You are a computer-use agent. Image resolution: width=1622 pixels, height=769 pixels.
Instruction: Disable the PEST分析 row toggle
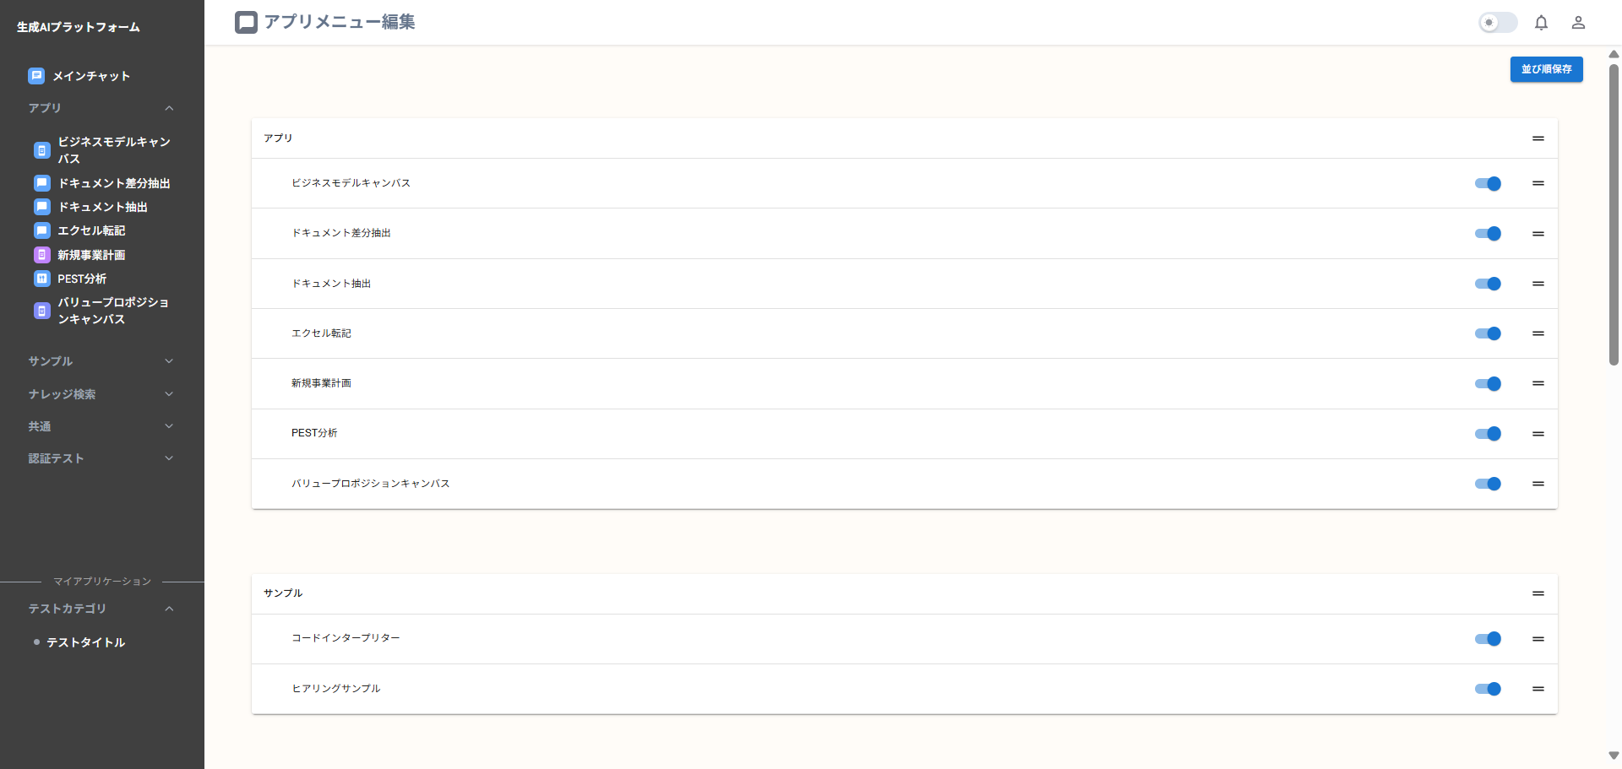(x=1488, y=434)
